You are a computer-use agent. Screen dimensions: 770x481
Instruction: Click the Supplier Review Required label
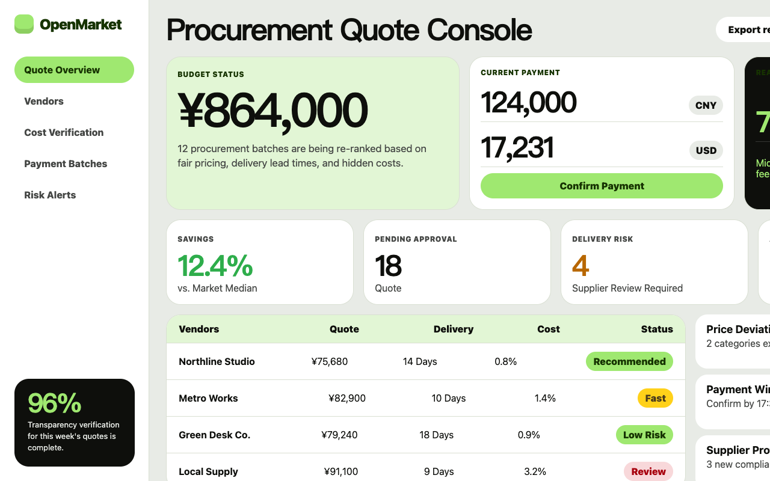pyautogui.click(x=627, y=288)
